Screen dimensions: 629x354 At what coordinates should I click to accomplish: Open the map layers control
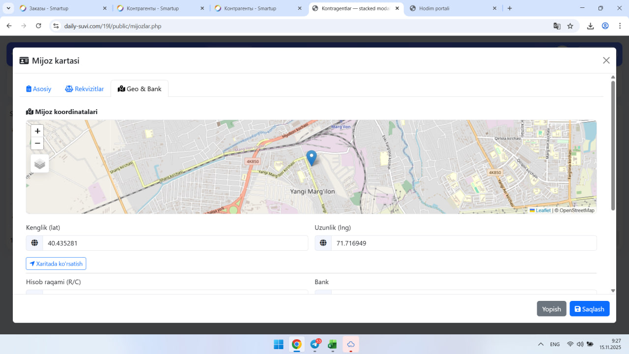click(40, 164)
